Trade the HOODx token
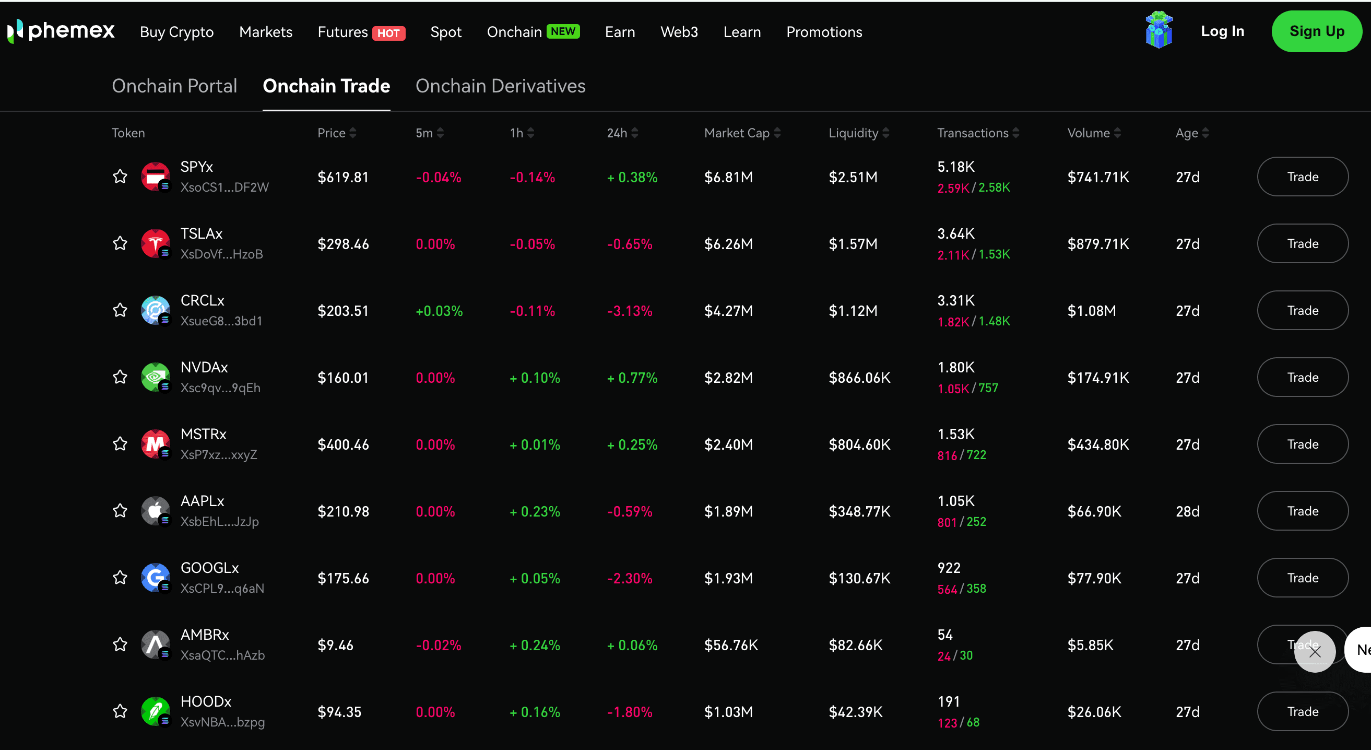 pyautogui.click(x=1302, y=711)
